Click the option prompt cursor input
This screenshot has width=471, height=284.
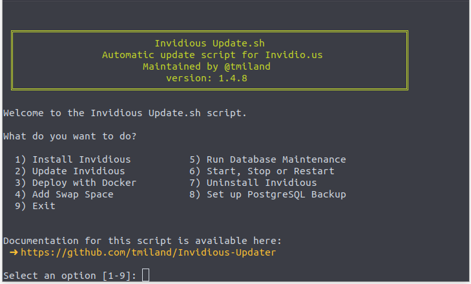click(x=145, y=275)
